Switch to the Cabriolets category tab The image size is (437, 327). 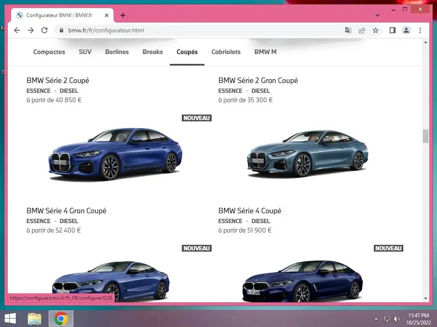coord(226,52)
